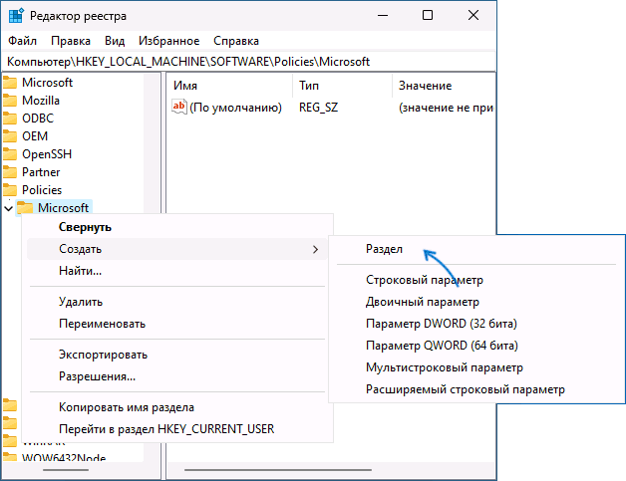
Task: Click folder icon next to Mozilla
Action: 10,101
